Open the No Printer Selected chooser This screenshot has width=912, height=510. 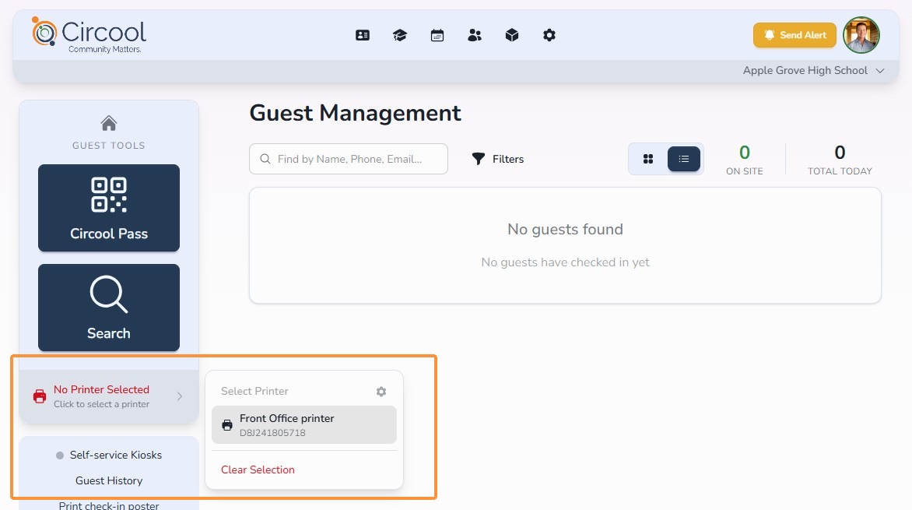[x=109, y=396]
